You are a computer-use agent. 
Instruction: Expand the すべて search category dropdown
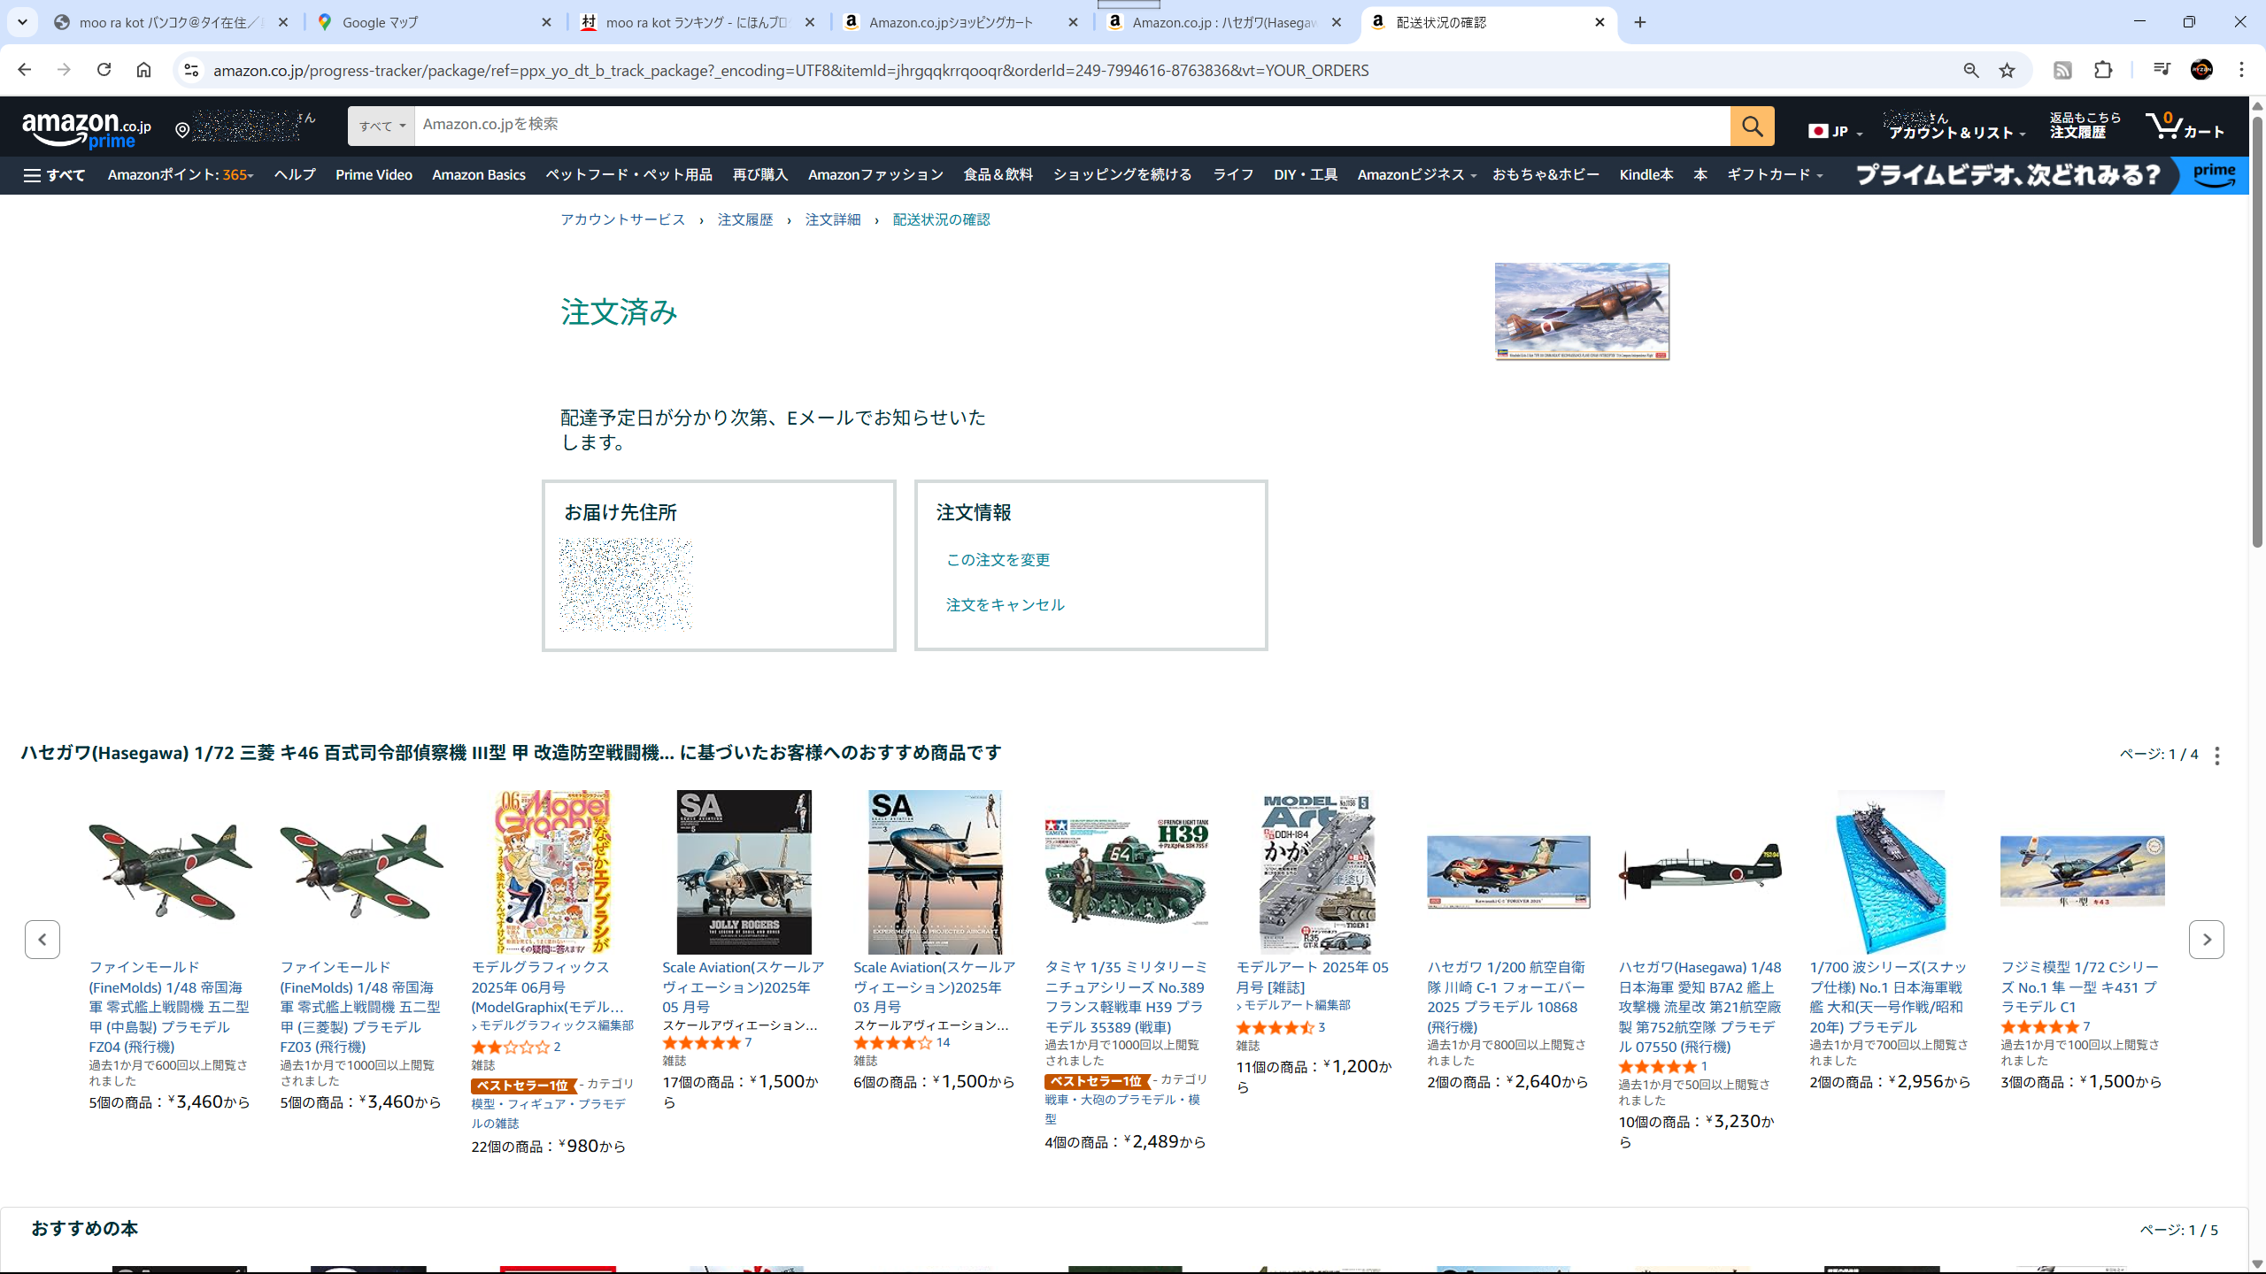382,127
